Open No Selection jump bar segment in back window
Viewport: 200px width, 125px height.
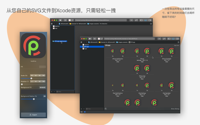[104, 24]
